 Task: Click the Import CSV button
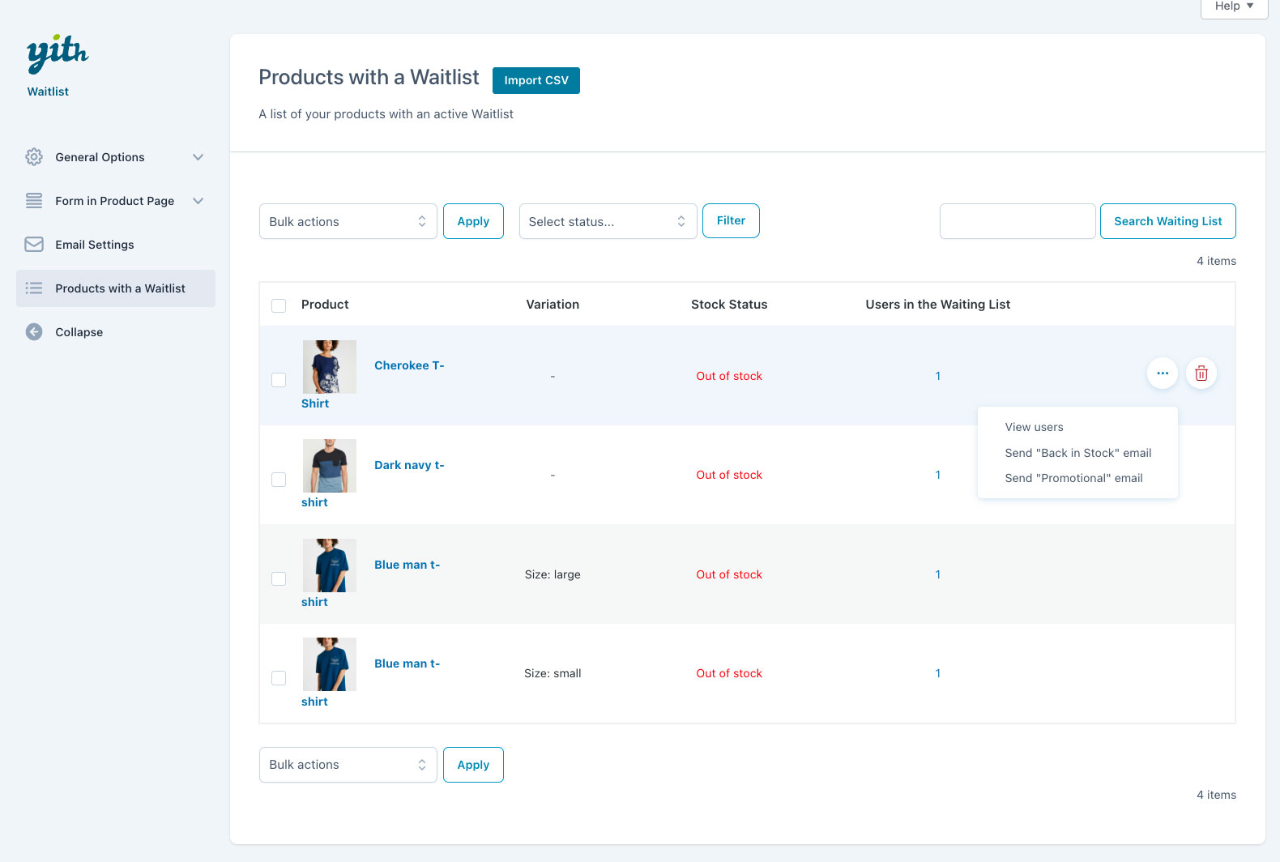point(535,80)
